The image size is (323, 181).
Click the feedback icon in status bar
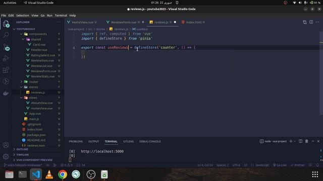310,165
